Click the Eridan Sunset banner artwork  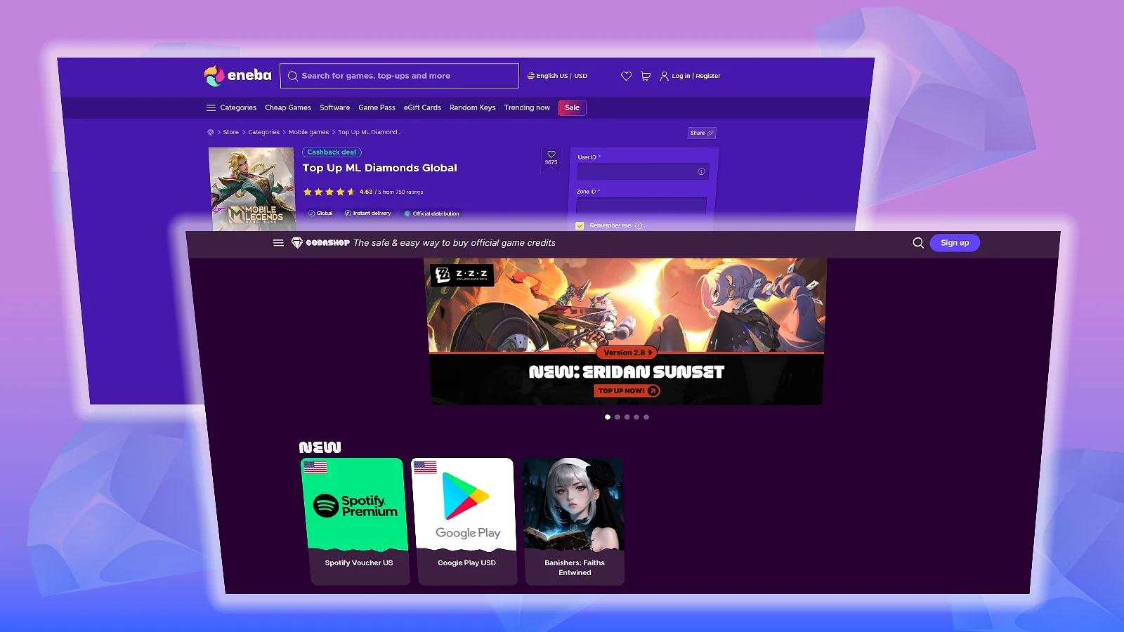pos(625,305)
